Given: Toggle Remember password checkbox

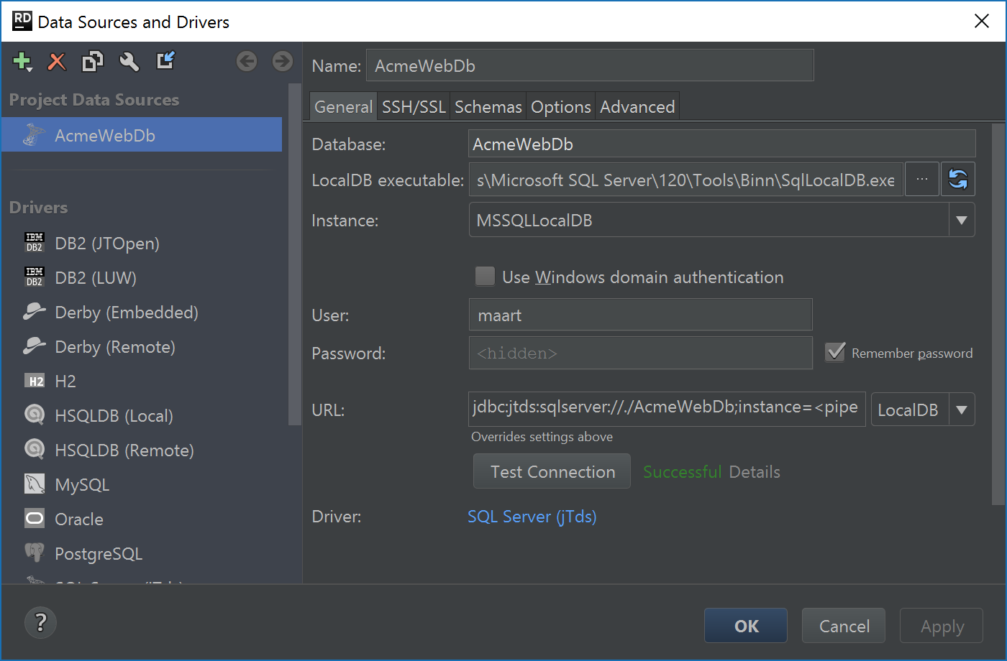Looking at the screenshot, I should 835,353.
